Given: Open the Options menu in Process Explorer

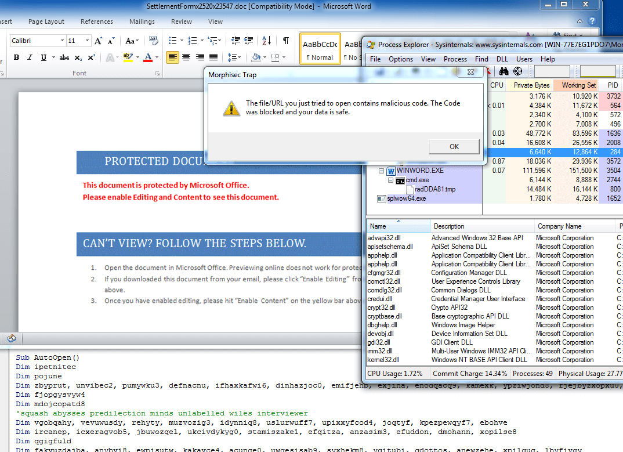Looking at the screenshot, I should pyautogui.click(x=400, y=59).
